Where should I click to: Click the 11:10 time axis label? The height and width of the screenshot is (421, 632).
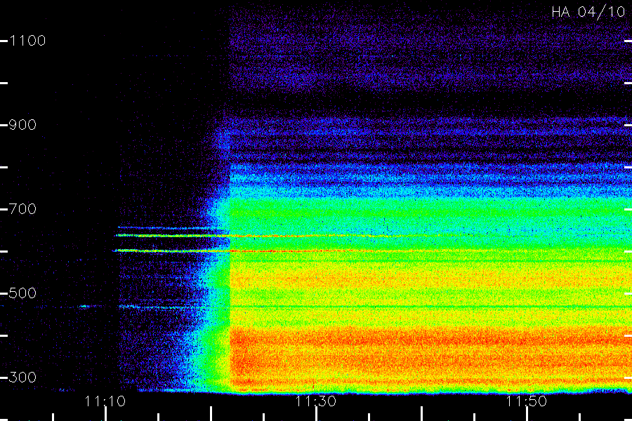[105, 401]
